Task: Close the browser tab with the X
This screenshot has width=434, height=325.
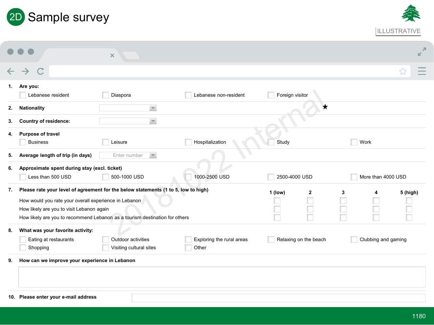Action: point(112,55)
